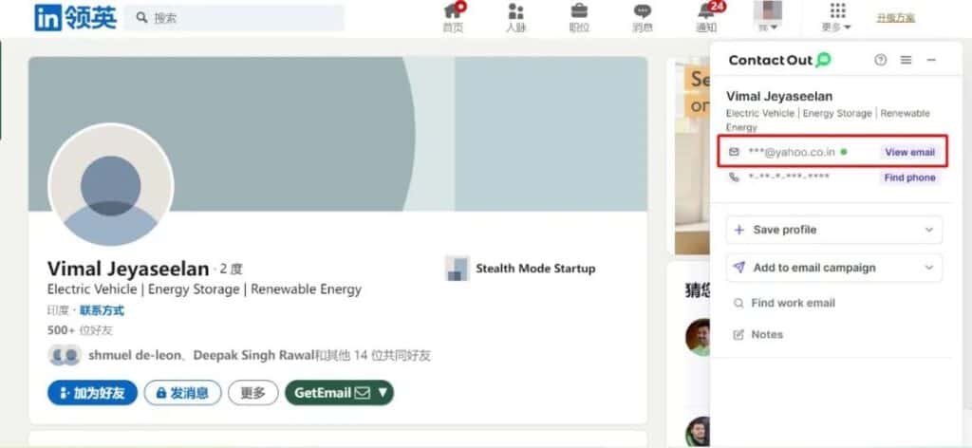972x448 pixels.
Task: Open the GetEmail dropdown arrow
Action: [383, 392]
